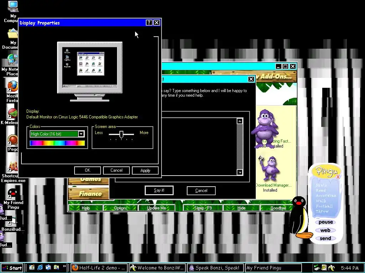
Task: Click the web button in Pingu panel
Action: pyautogui.click(x=325, y=230)
